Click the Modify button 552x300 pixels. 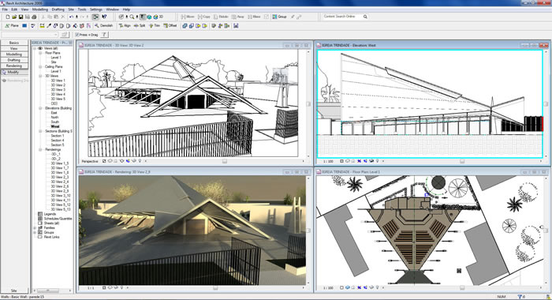pyautogui.click(x=14, y=72)
